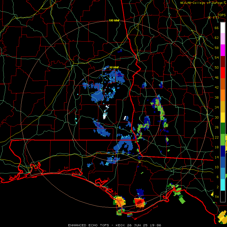Click the light pink legend swatch
227x227 pixels.
click(223, 39)
